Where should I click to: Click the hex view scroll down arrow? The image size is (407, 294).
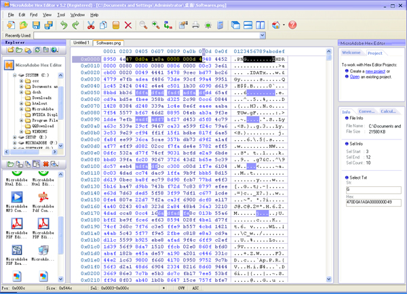point(329,279)
